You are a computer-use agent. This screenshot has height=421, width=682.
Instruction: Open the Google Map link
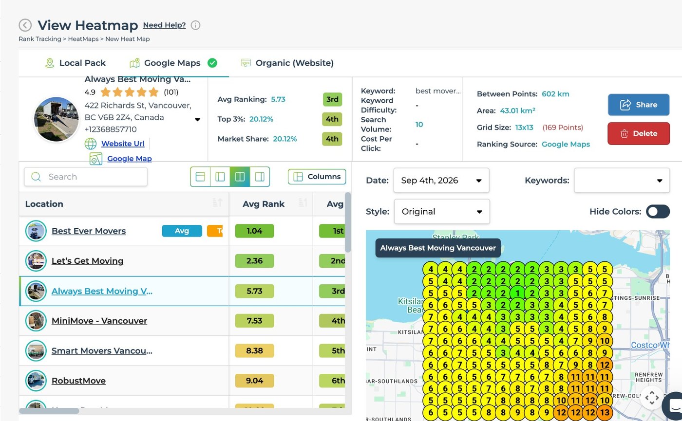pyautogui.click(x=130, y=159)
